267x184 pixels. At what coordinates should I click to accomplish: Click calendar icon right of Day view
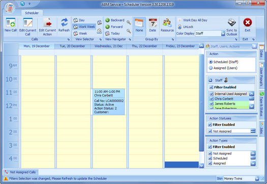[x=100, y=22]
